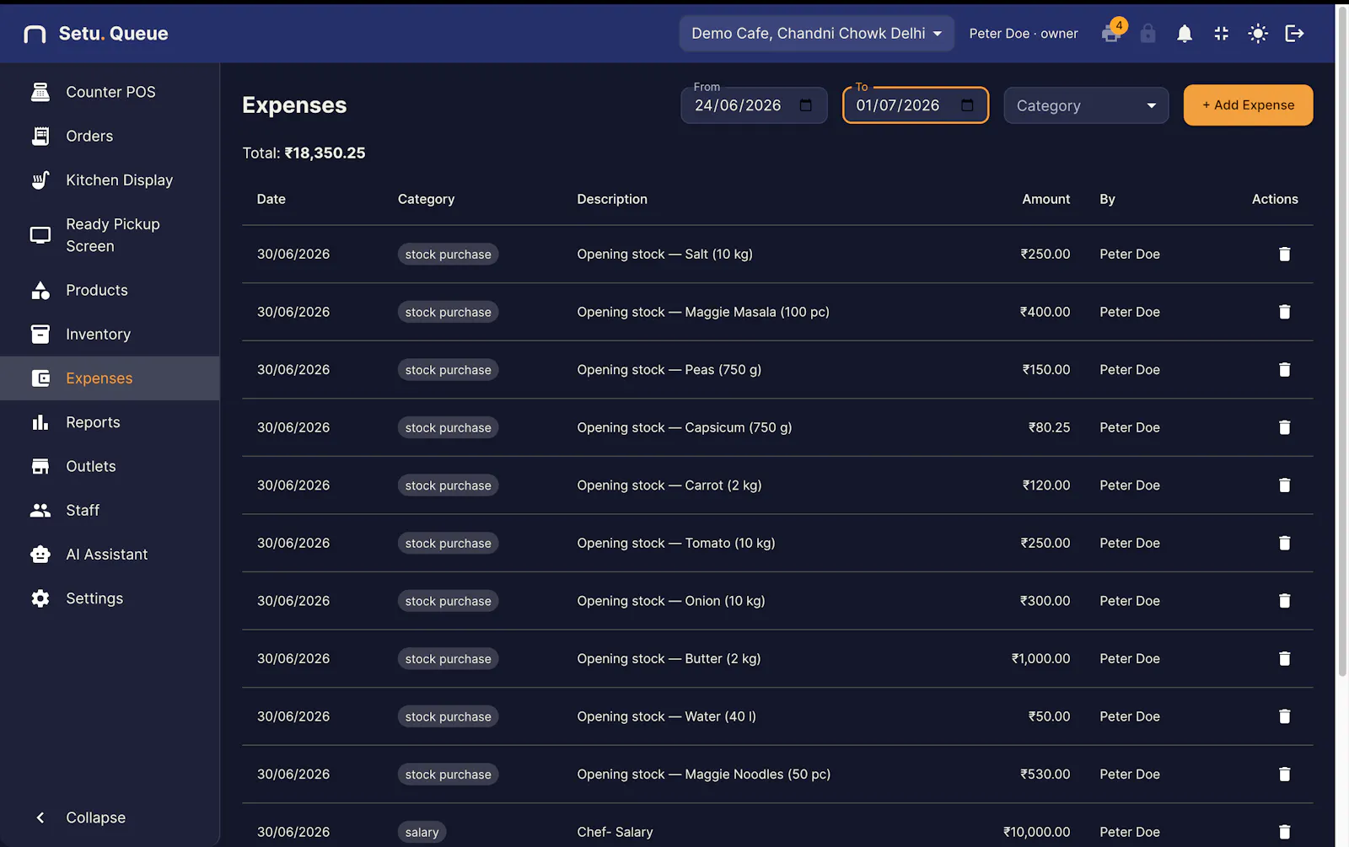Toggle fullscreen exit icon

coord(1221,34)
